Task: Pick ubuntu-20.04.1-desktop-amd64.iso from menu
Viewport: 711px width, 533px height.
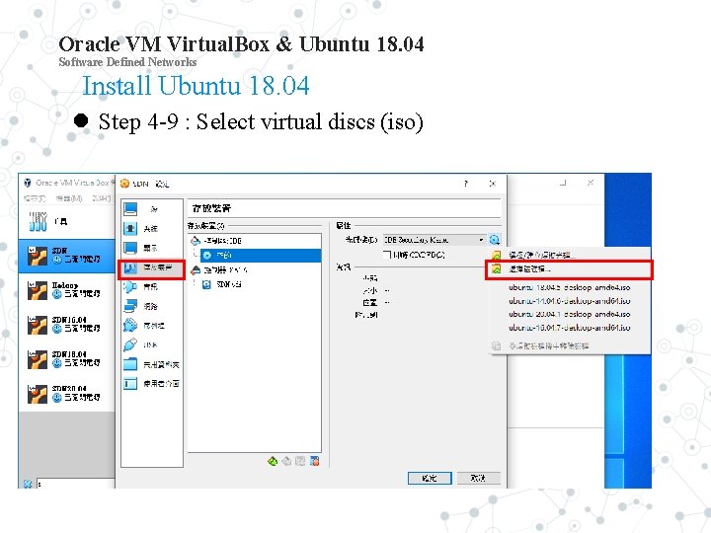Action: [570, 314]
